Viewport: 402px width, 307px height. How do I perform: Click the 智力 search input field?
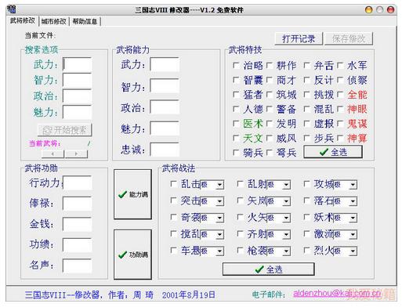(77, 81)
